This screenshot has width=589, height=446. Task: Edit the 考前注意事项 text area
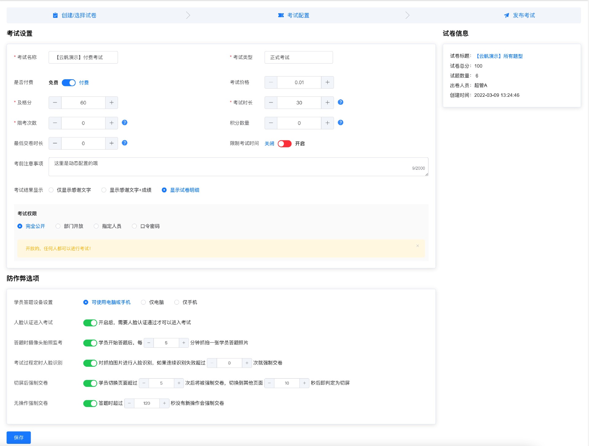click(x=238, y=167)
